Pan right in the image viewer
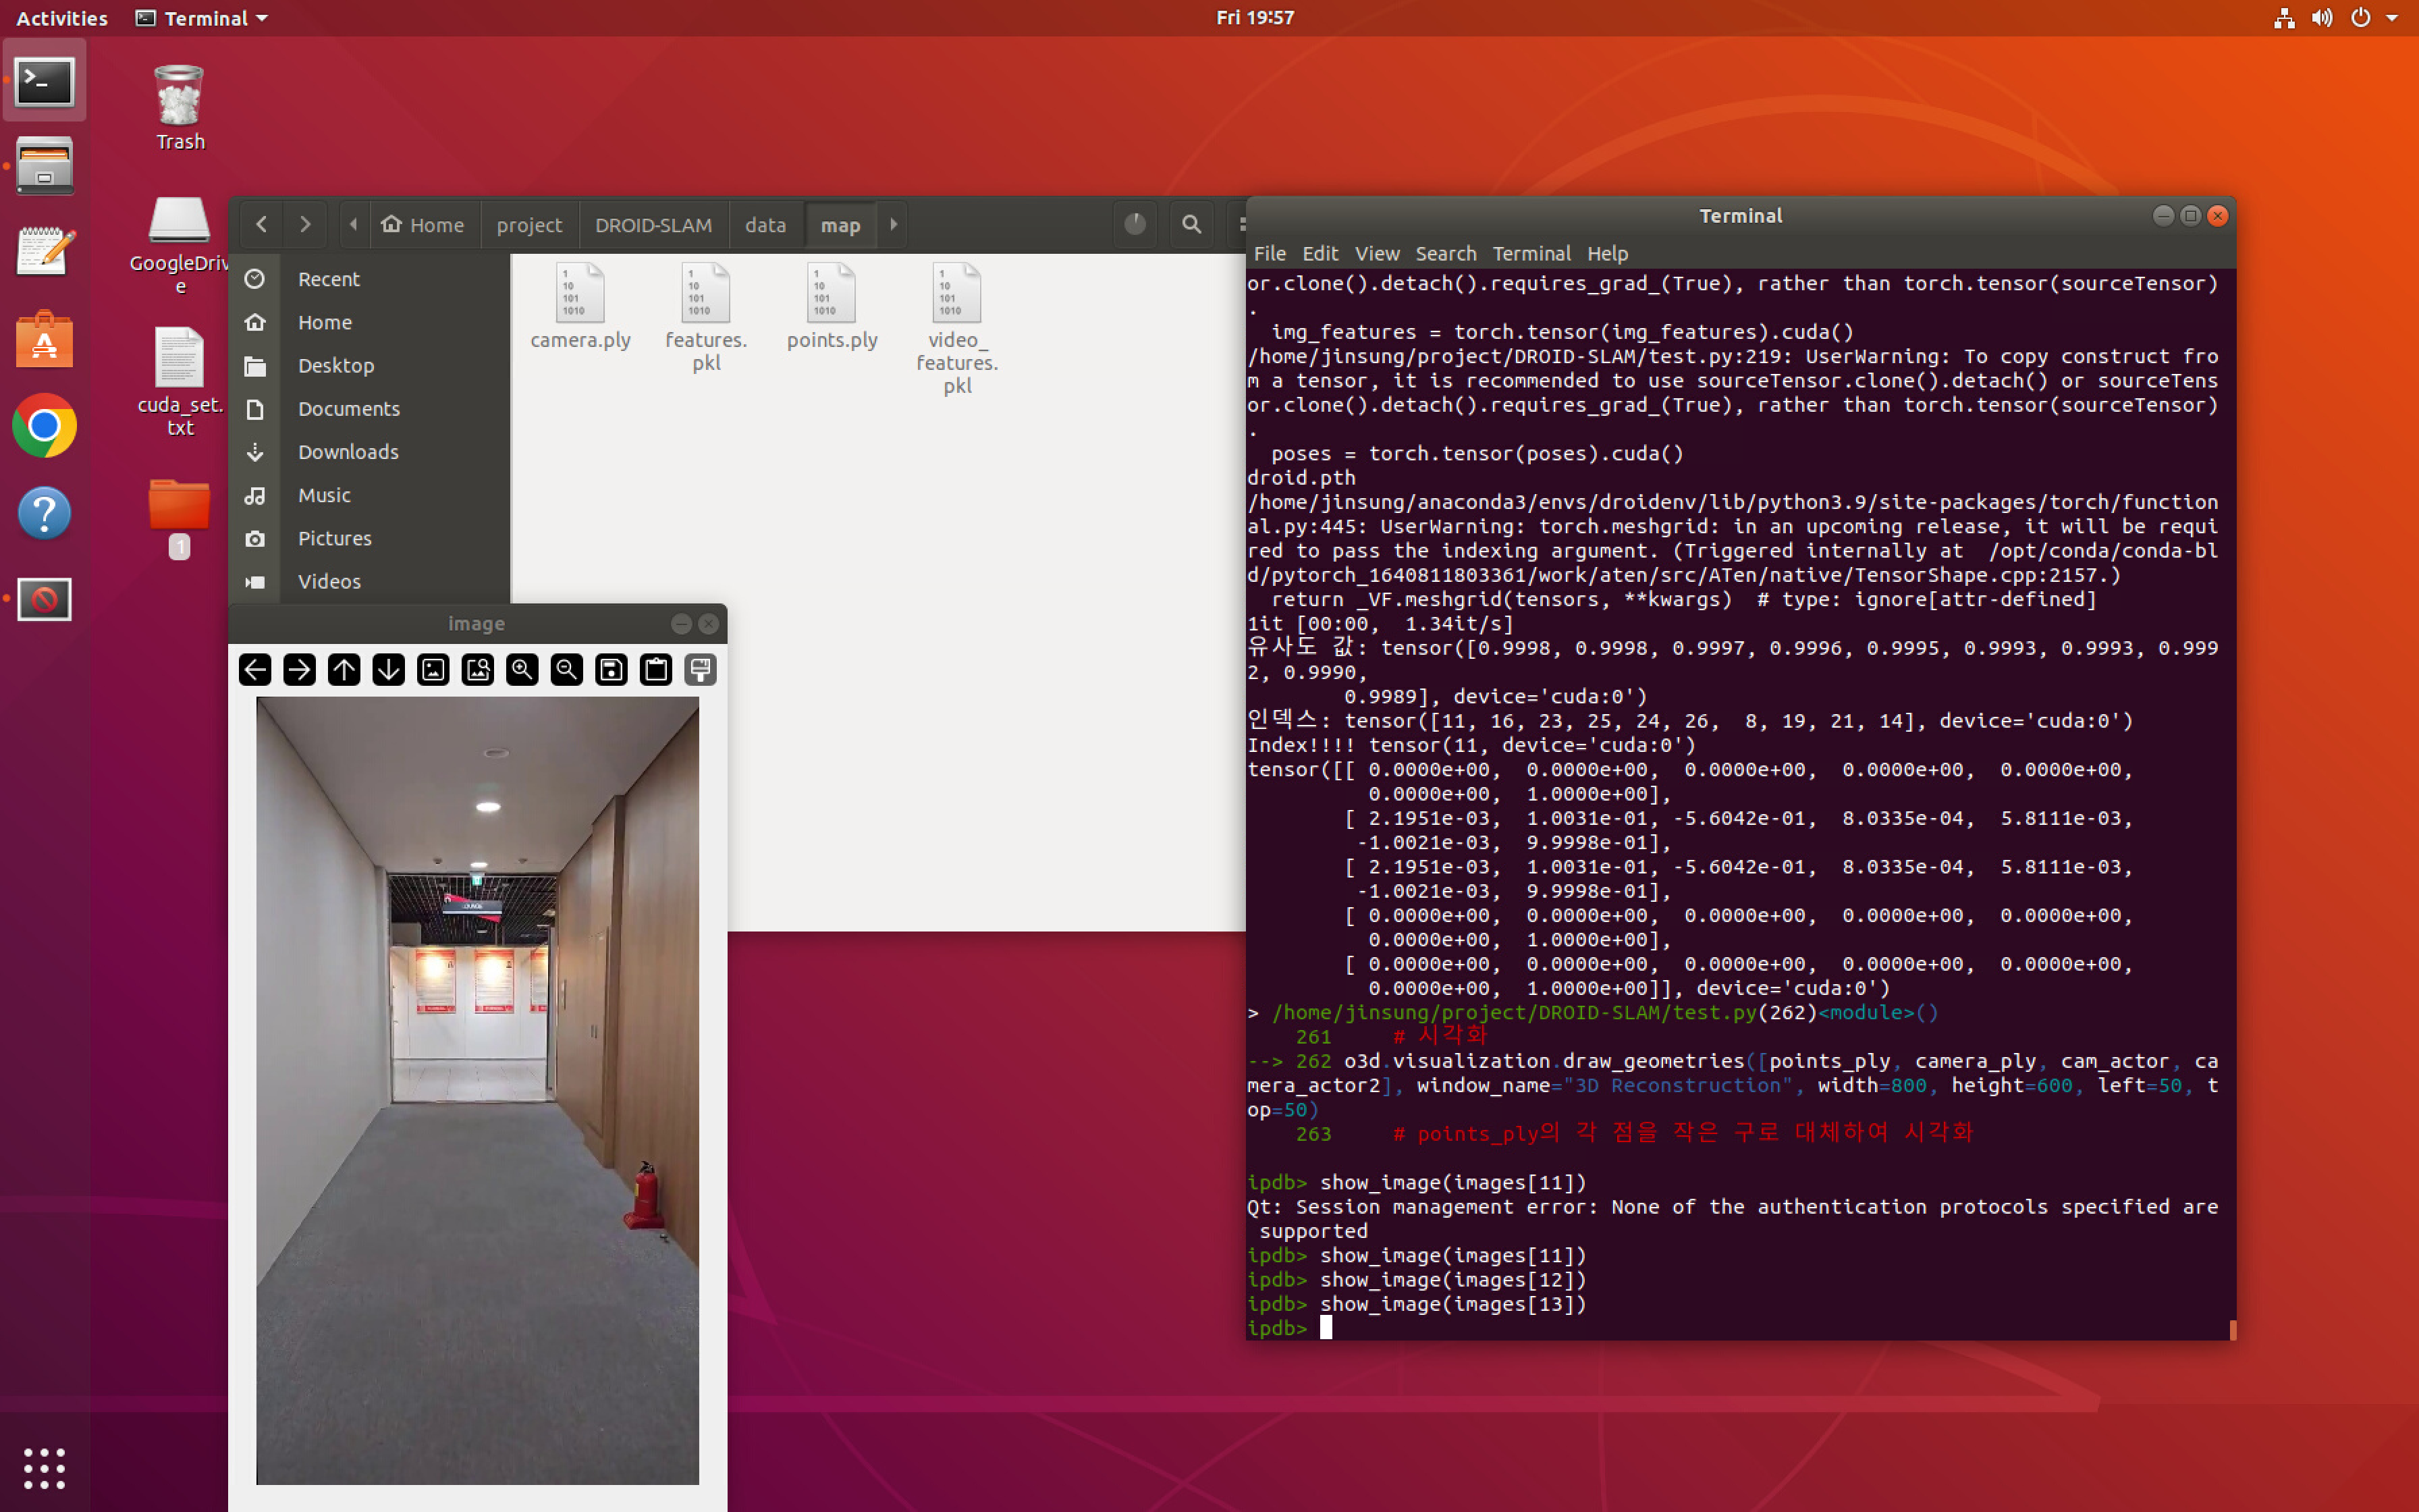This screenshot has width=2419, height=1512. (299, 670)
